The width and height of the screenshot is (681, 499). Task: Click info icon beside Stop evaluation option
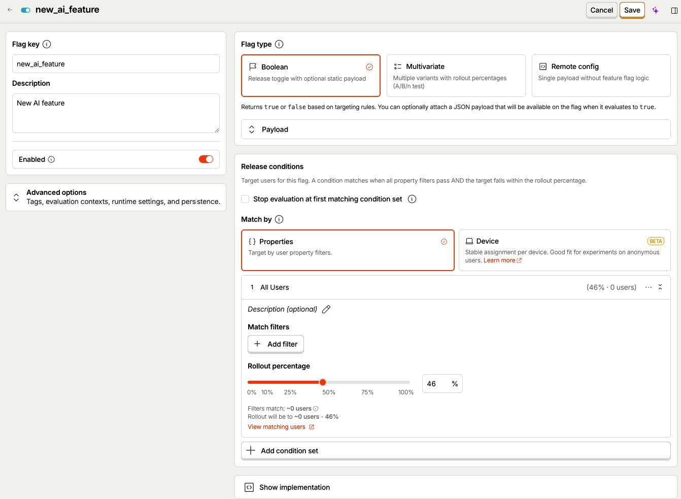point(412,199)
